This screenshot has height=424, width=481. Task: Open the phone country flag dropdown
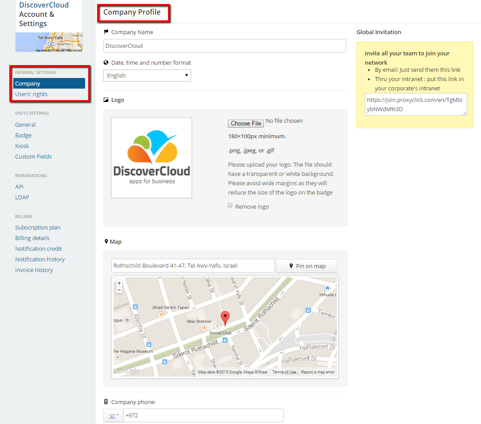pos(113,416)
